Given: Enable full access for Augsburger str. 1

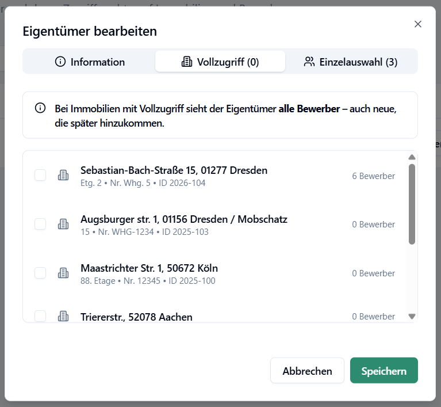Looking at the screenshot, I should (40, 225).
